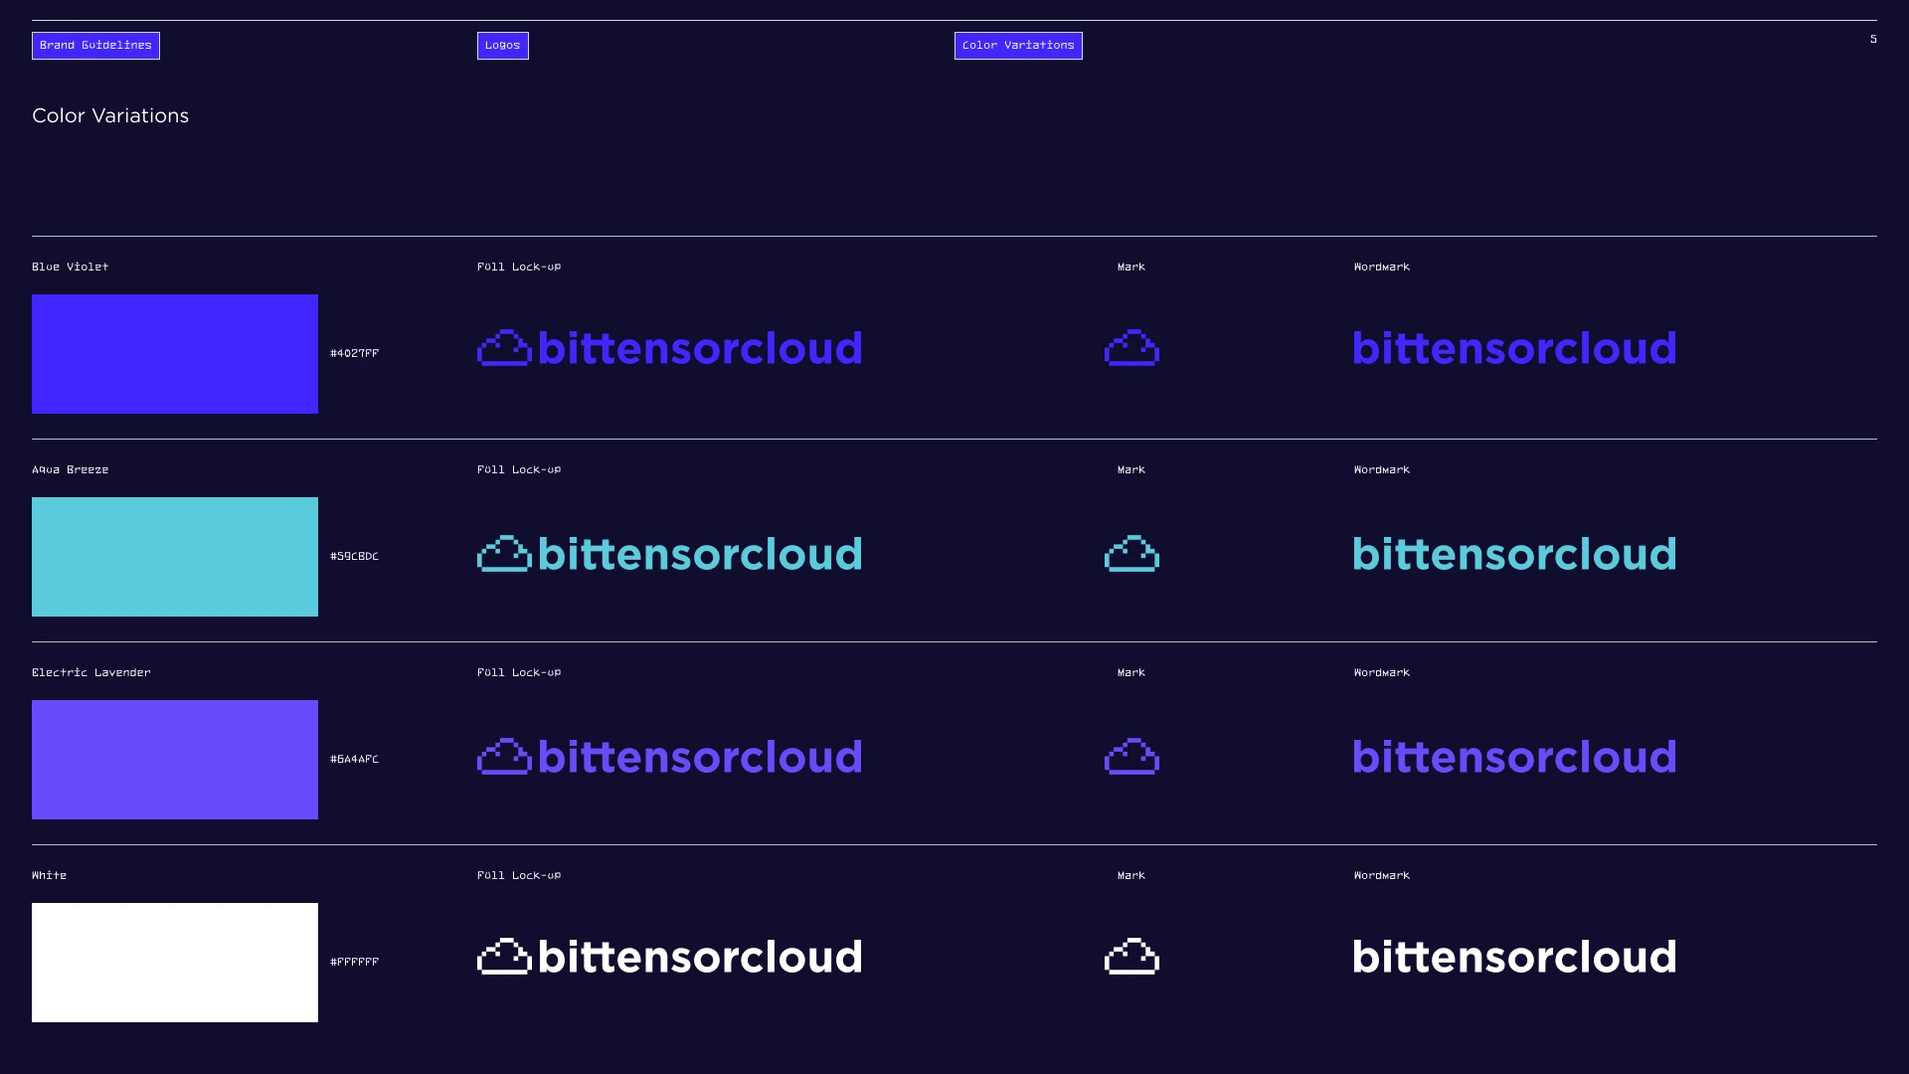This screenshot has width=1909, height=1074.
Task: Click the White bittensorcloud wordmark
Action: [x=1514, y=957]
